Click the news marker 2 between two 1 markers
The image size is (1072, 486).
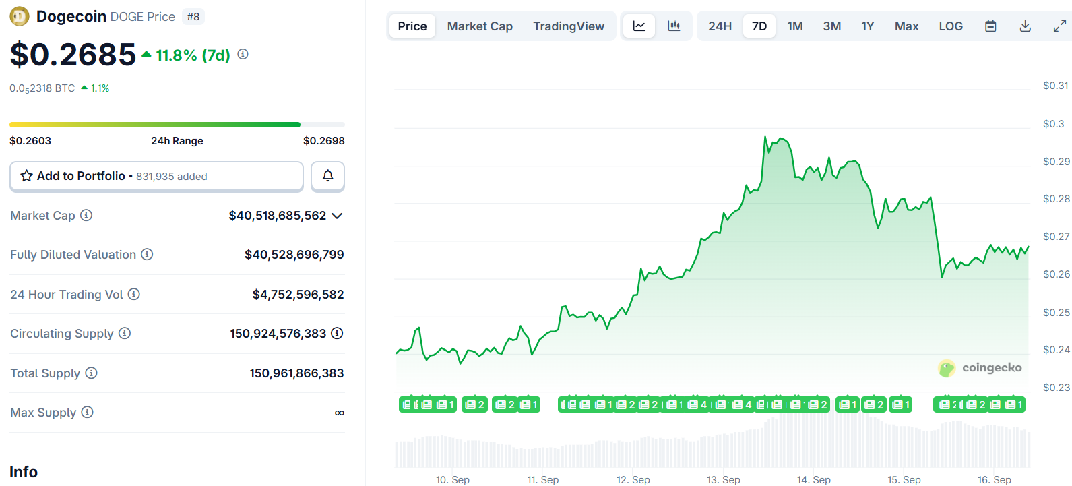pyautogui.click(x=873, y=404)
